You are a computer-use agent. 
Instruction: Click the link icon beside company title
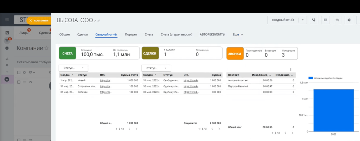[x=99, y=21]
